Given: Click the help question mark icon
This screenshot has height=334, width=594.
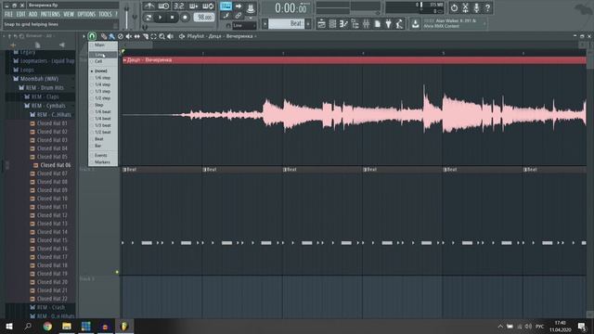Looking at the screenshot, I should click(487, 7).
